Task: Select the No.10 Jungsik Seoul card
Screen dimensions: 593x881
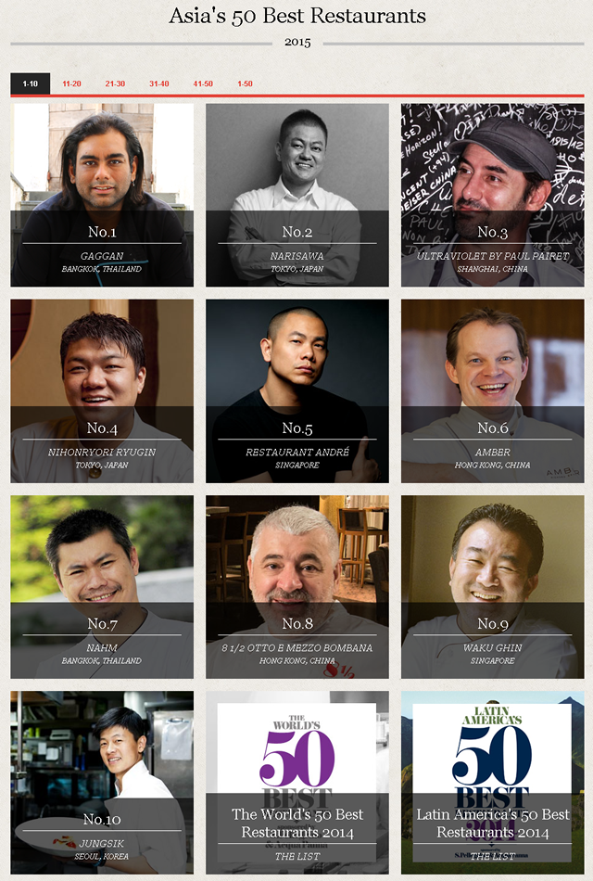Action: coord(102,783)
